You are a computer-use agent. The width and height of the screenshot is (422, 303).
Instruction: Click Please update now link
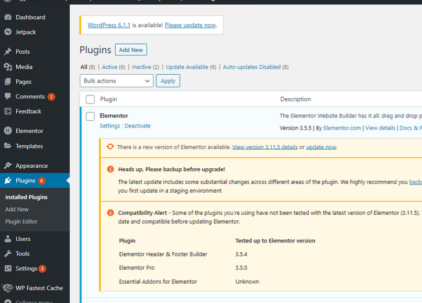(190, 25)
